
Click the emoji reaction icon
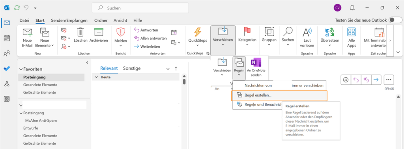(346, 80)
